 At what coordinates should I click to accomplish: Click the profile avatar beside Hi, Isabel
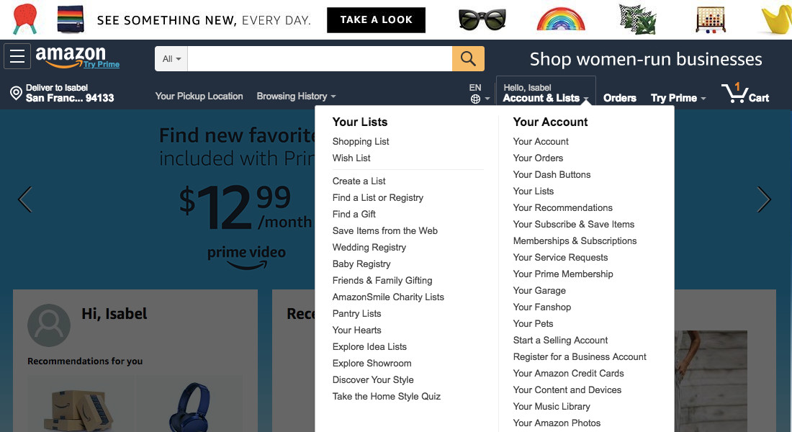48,325
